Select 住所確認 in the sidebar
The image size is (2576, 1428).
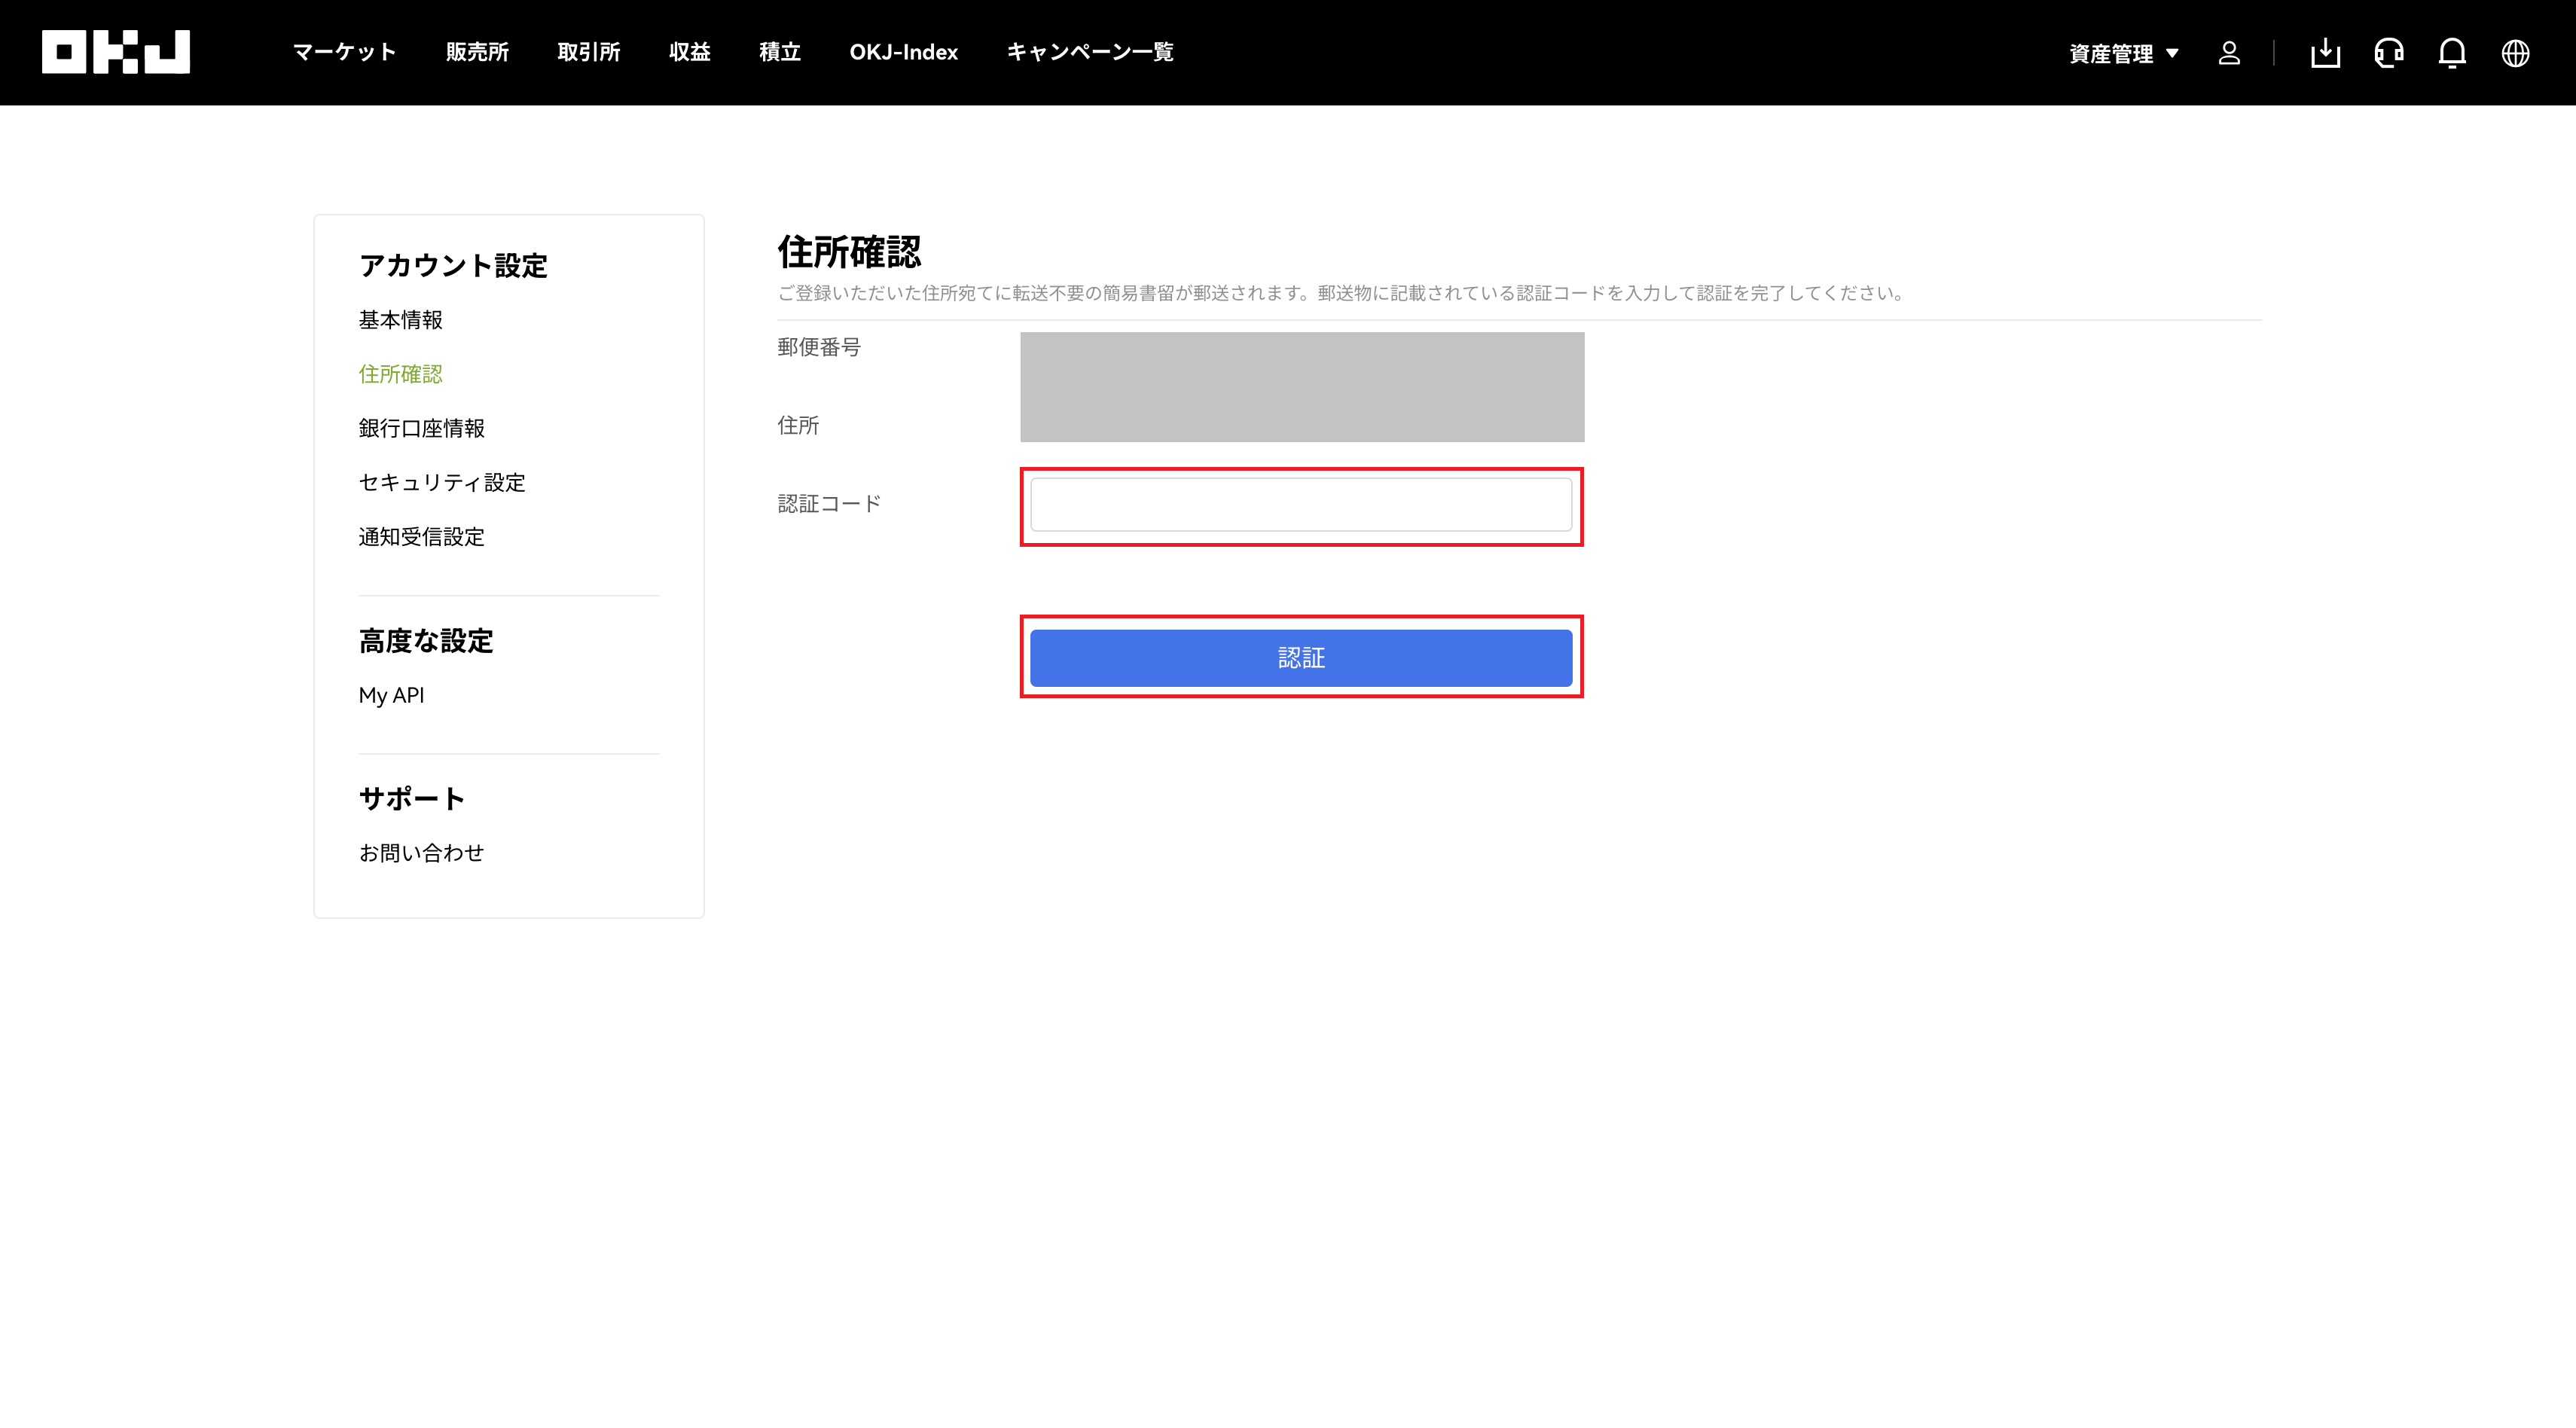click(401, 374)
